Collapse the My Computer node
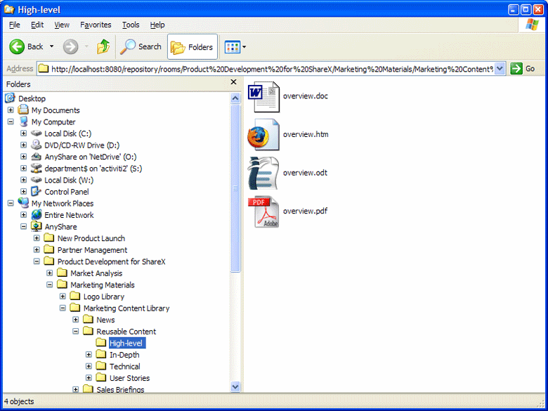Screen dimensions: 548x411 tap(11, 122)
